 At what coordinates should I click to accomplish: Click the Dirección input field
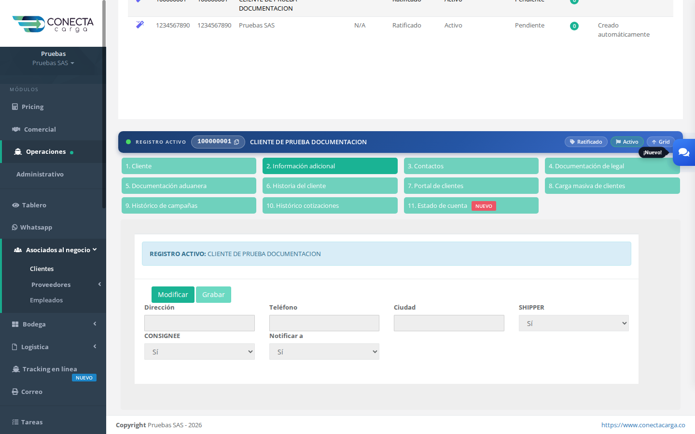(199, 323)
